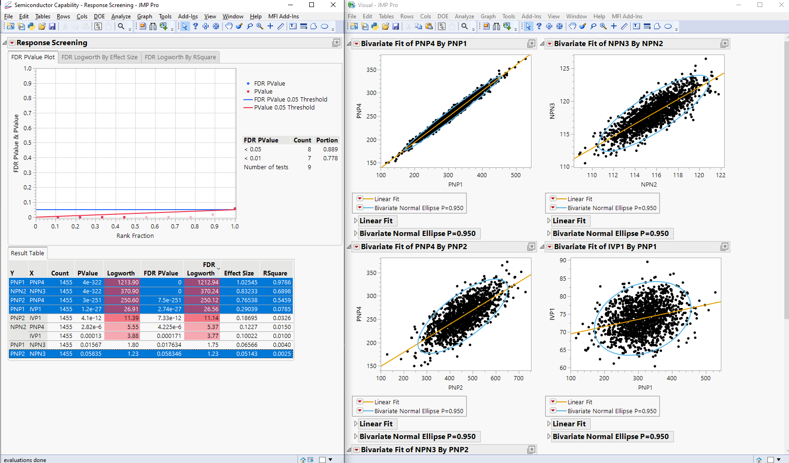
Task: Select the Text annotation tool
Action: click(x=293, y=26)
